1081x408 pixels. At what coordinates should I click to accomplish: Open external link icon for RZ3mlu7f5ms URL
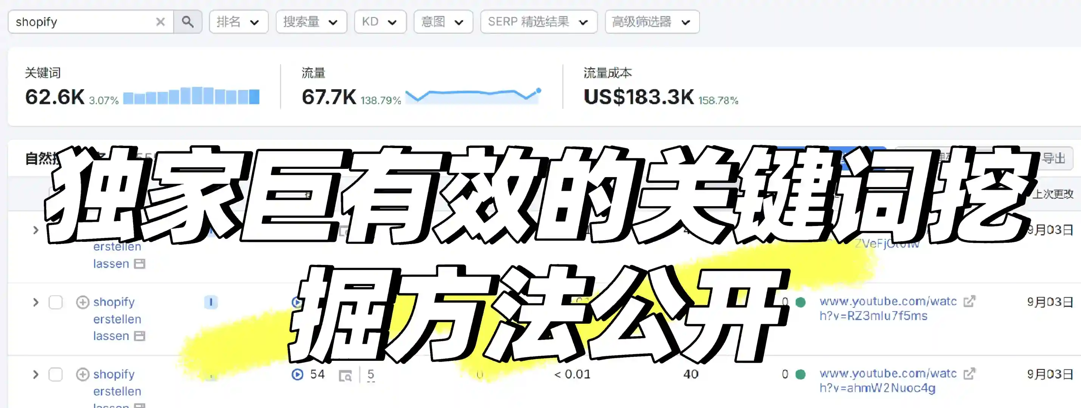(969, 301)
